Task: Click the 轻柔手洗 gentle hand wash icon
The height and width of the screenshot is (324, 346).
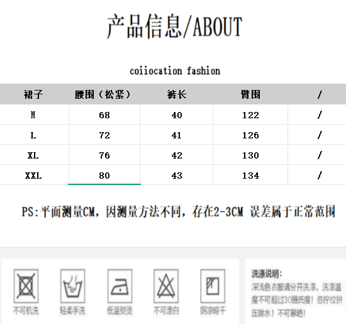Action: coord(73,286)
